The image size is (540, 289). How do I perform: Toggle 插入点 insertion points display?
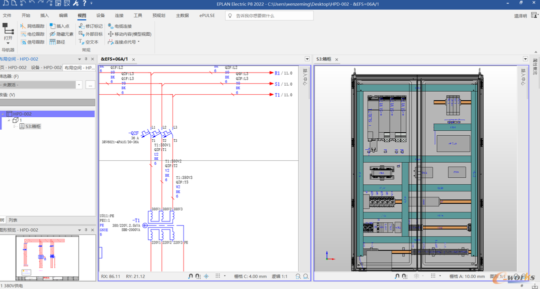[x=59, y=26]
